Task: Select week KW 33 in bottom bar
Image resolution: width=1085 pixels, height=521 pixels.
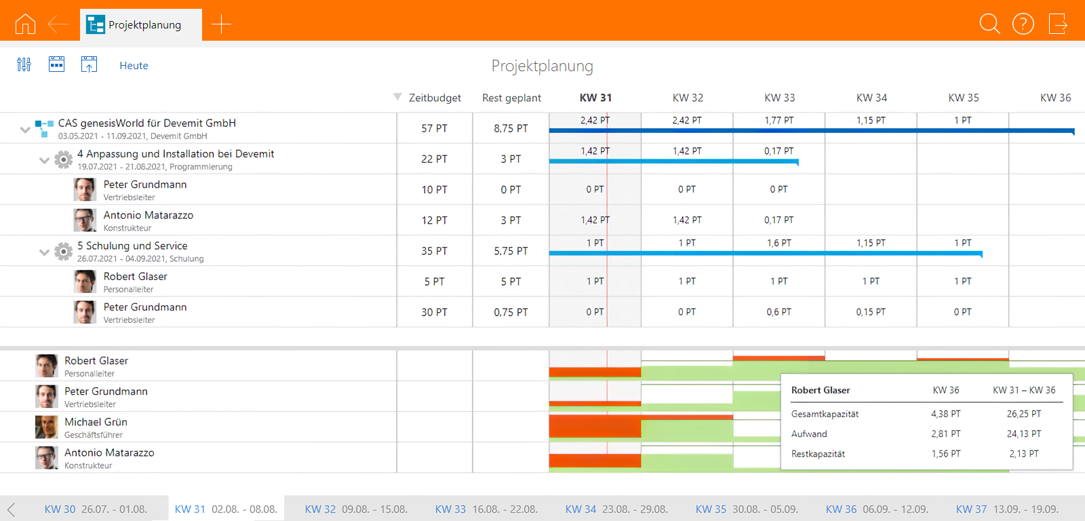Action: (486, 509)
